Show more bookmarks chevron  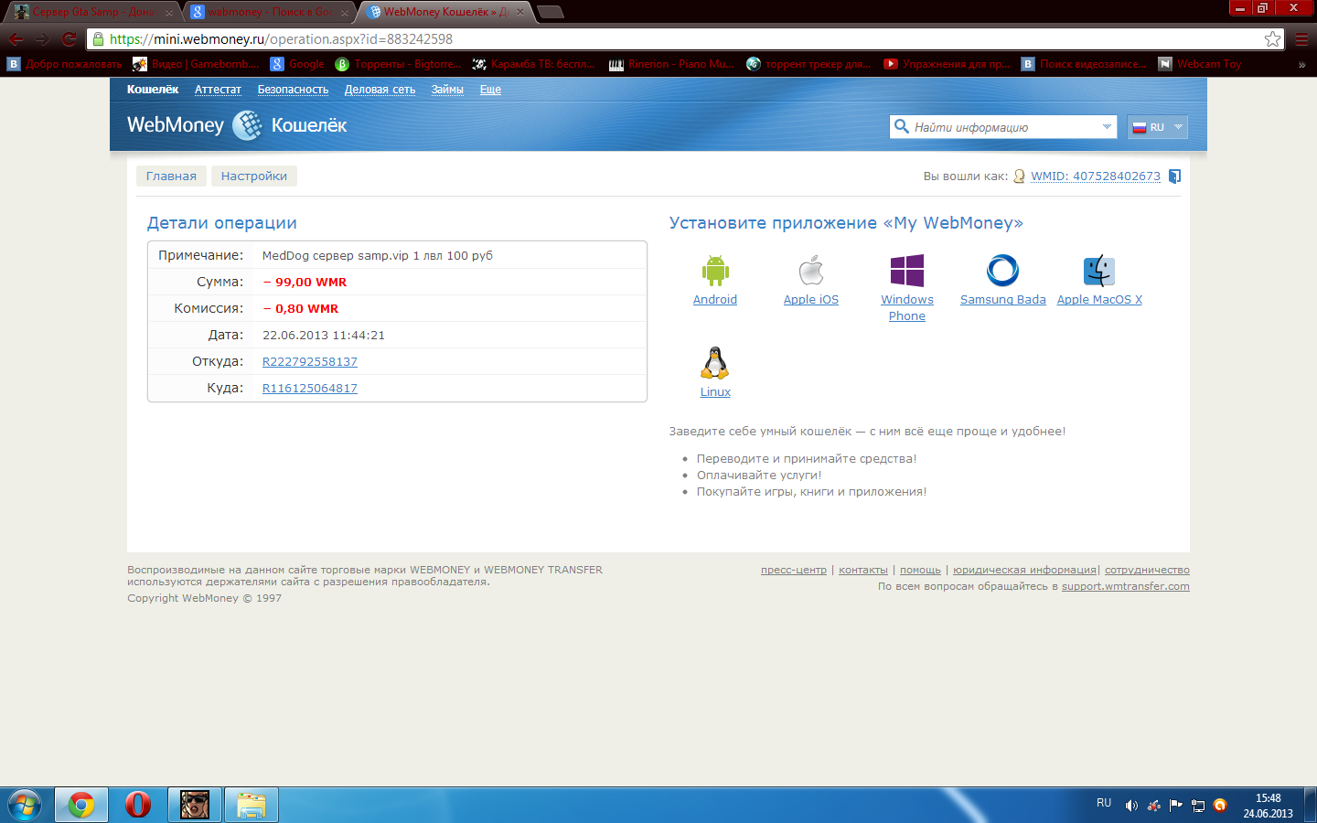coord(1301,64)
